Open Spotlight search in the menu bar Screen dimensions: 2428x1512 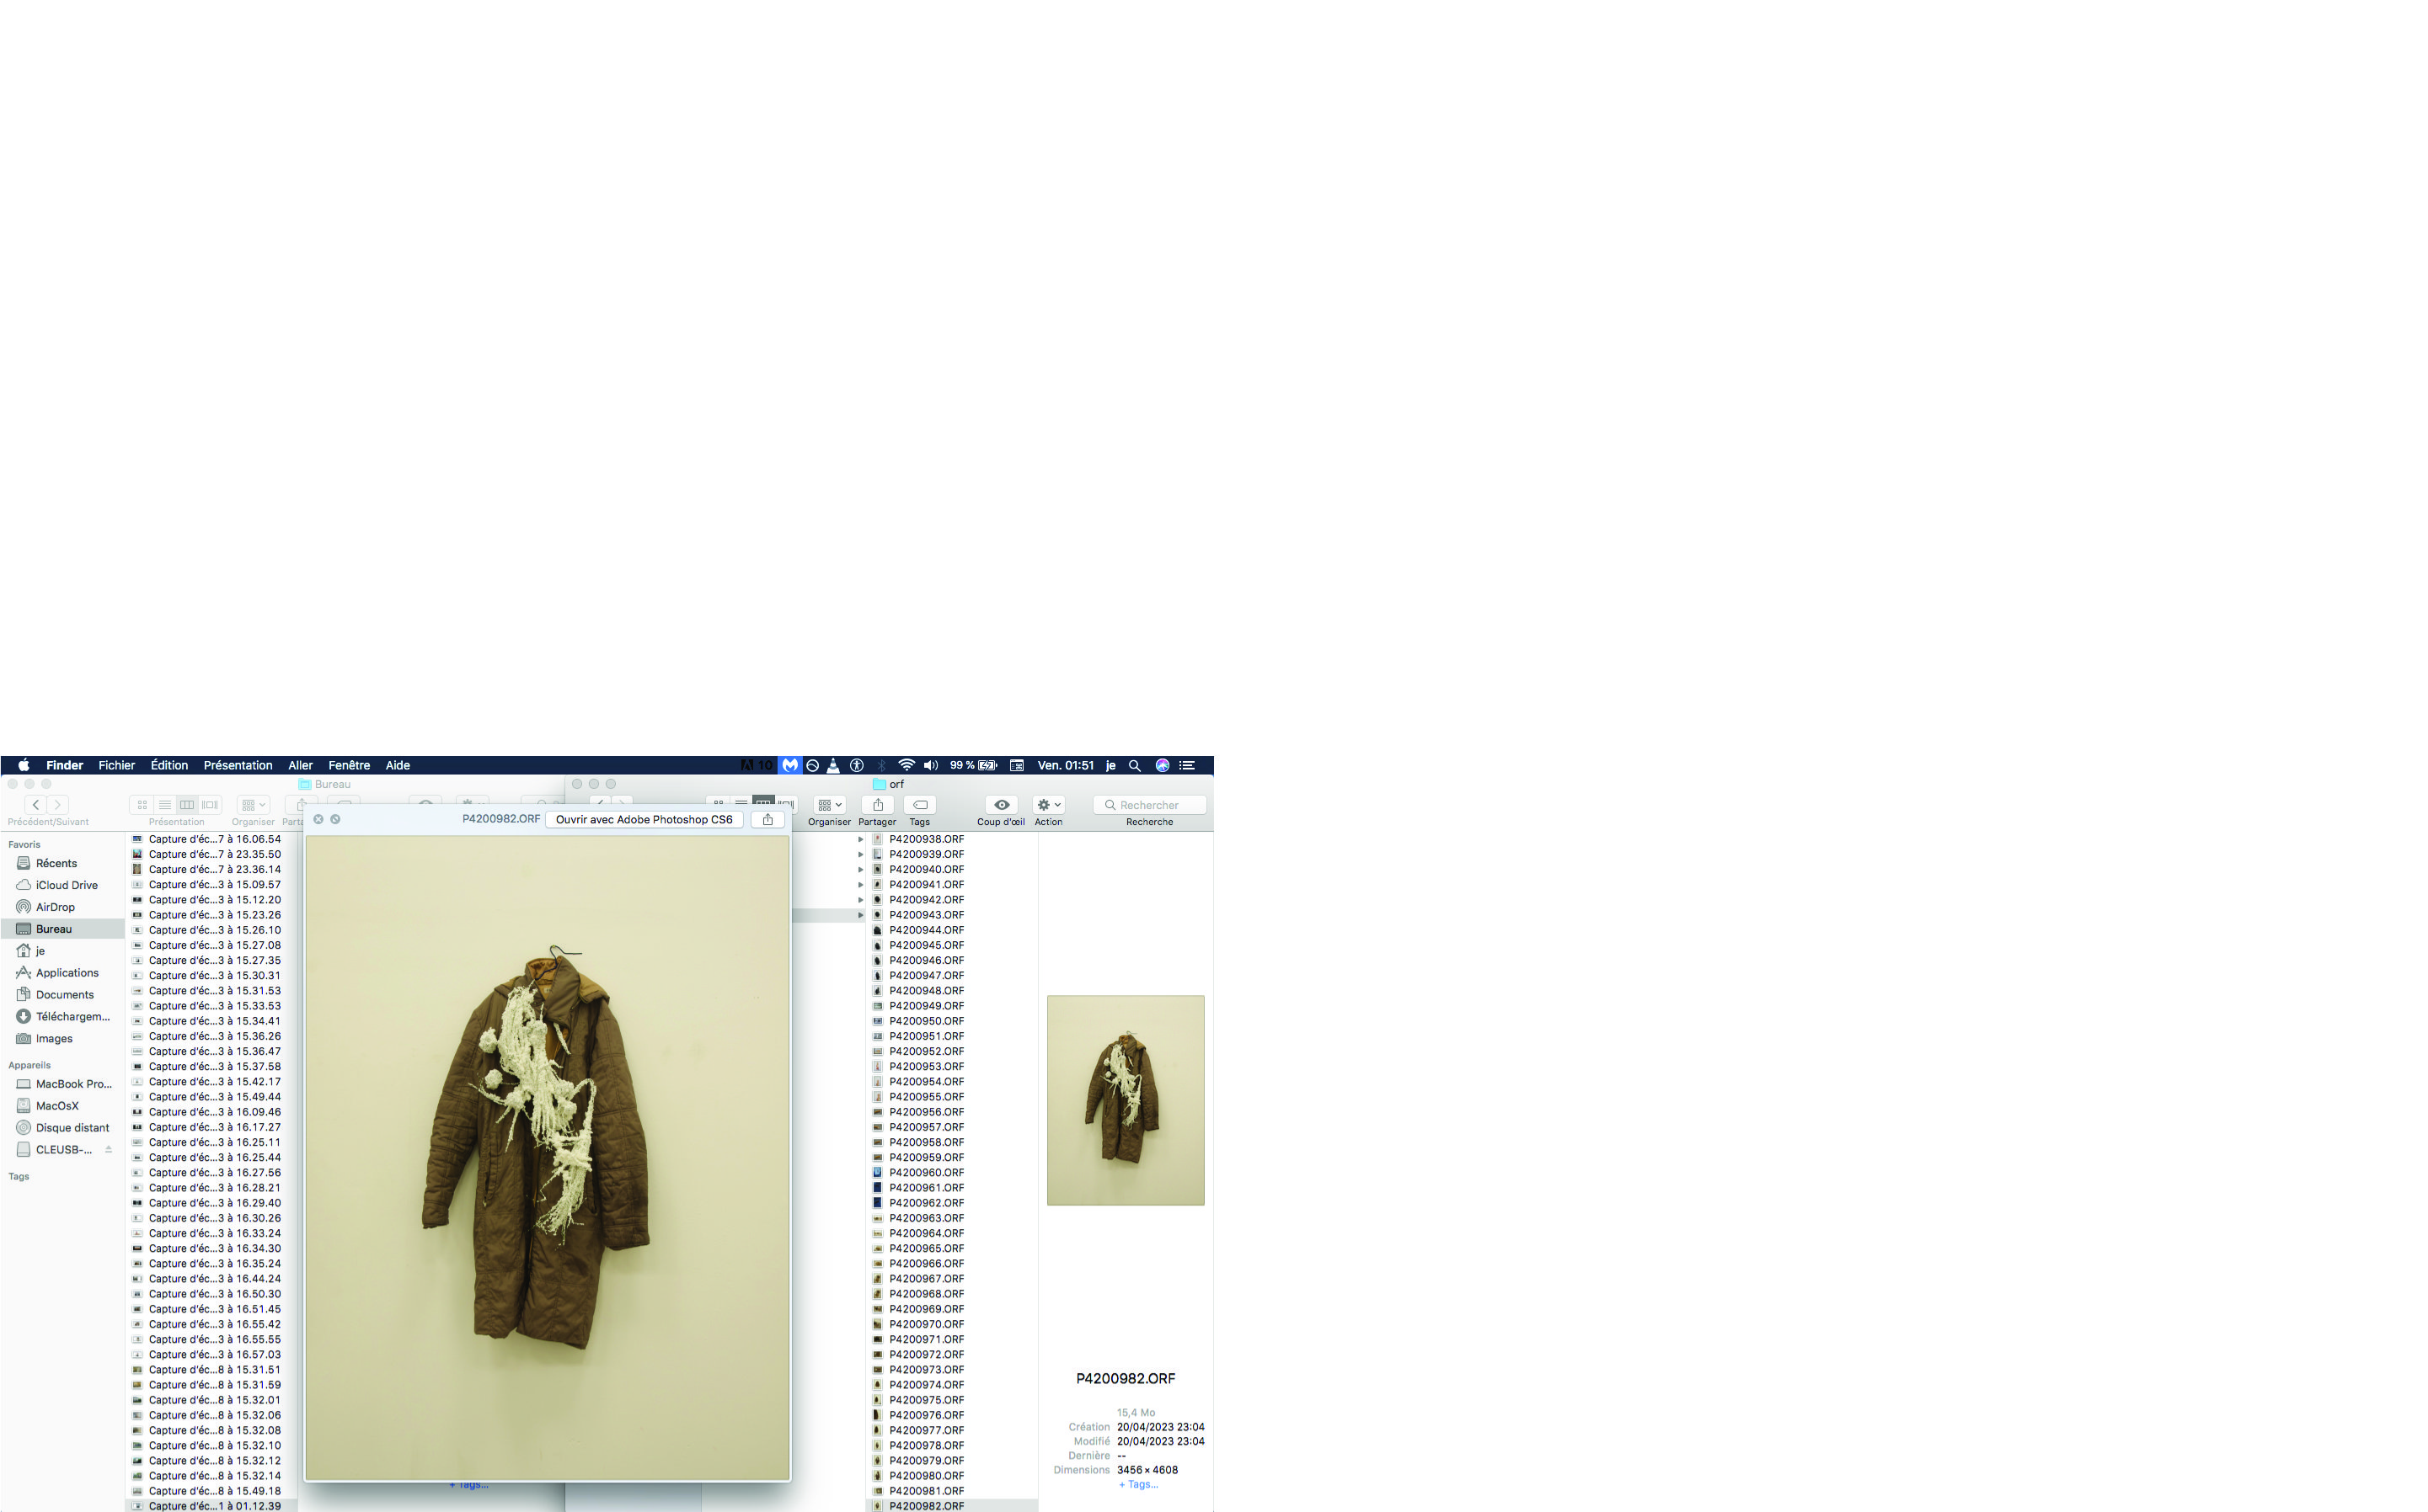click(1135, 765)
